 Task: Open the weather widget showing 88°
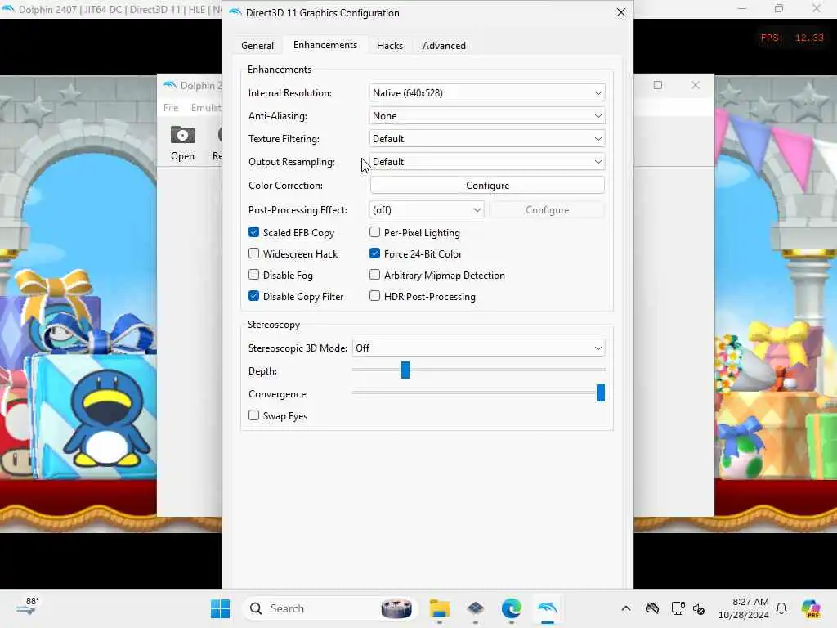click(28, 608)
